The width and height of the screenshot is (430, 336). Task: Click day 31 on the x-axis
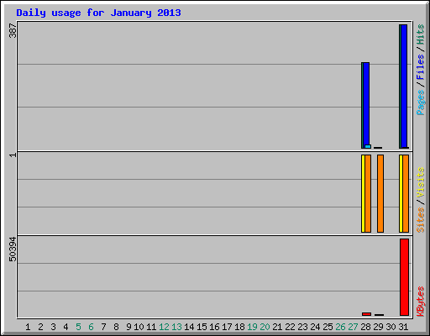point(403,327)
